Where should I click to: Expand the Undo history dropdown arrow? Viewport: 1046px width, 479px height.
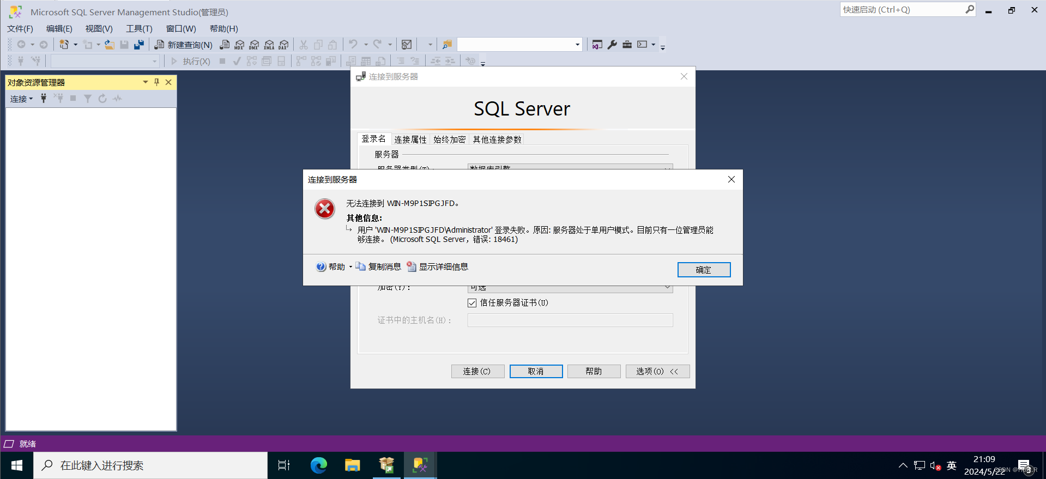pos(366,45)
